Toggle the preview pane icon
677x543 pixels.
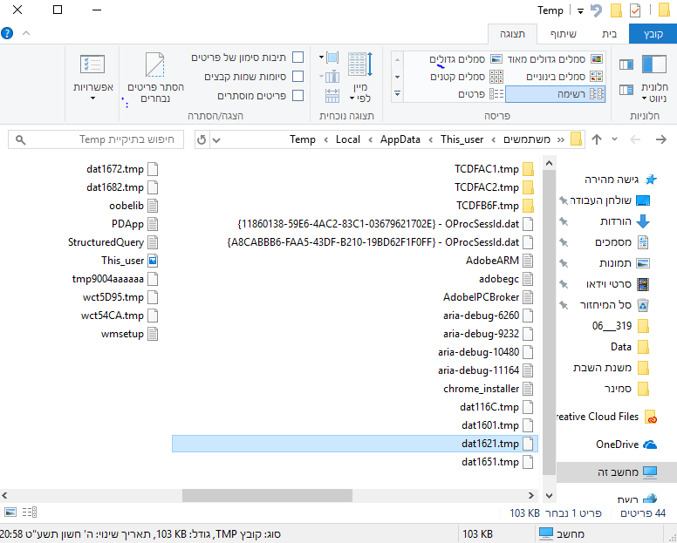[x=626, y=64]
